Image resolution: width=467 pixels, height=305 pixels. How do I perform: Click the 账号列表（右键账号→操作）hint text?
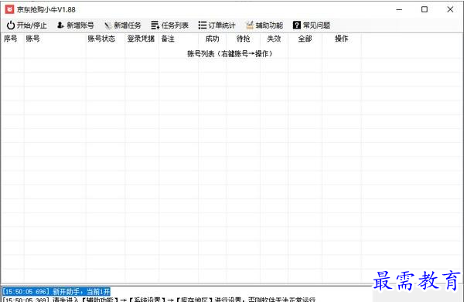tap(230, 54)
